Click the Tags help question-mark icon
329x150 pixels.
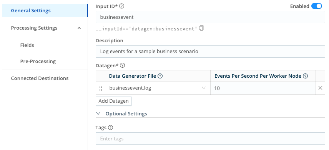[x=111, y=128]
